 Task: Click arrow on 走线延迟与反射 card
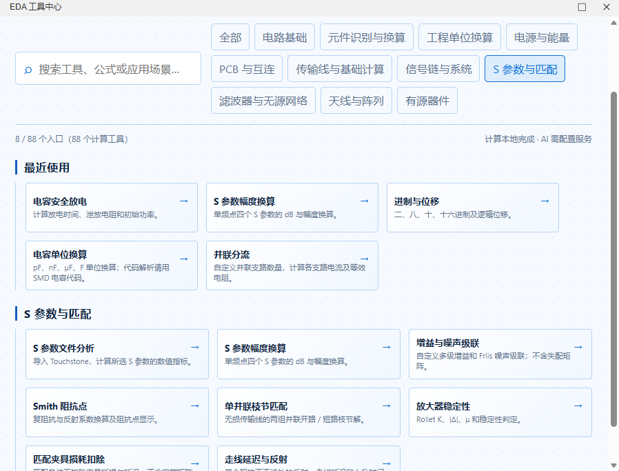pos(387,463)
